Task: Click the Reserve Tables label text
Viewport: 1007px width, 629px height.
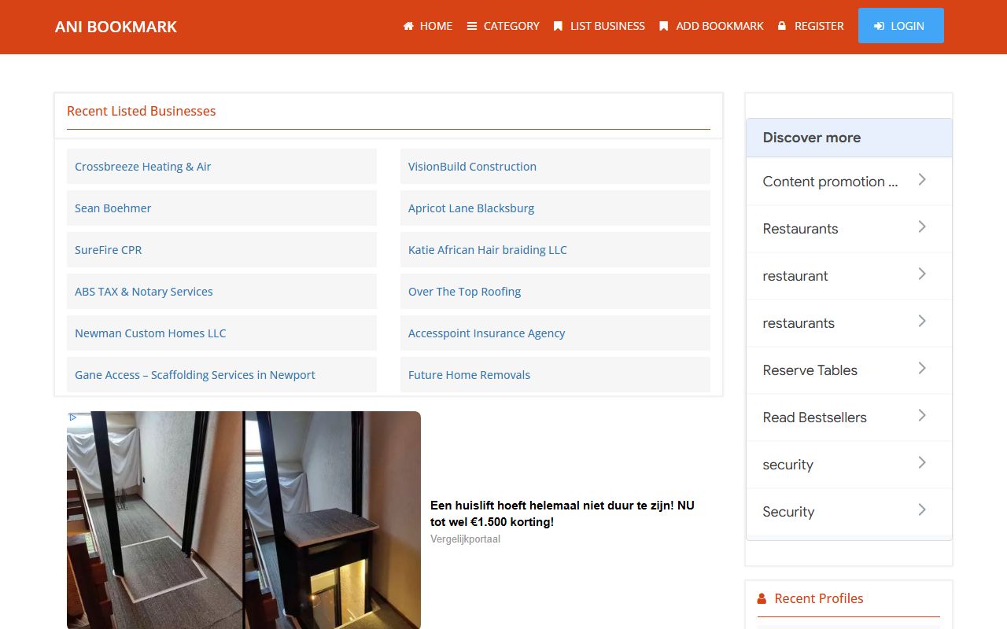Action: [810, 370]
